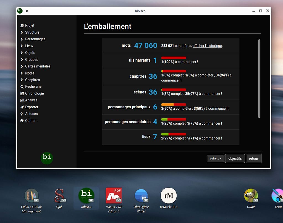Viewport: 283px width, 223px height.
Task: Click the objectifs button
Action: tap(235, 159)
